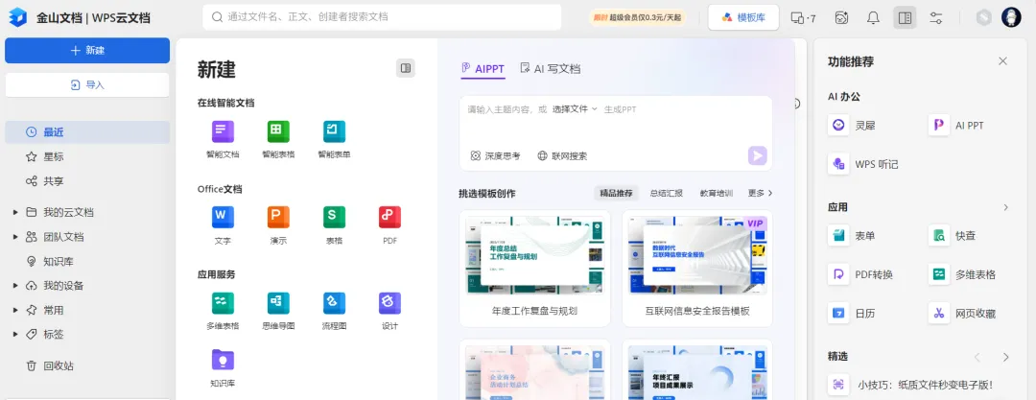Image resolution: width=1036 pixels, height=400 pixels.
Task: Open the 日历 calendar app
Action: click(853, 314)
